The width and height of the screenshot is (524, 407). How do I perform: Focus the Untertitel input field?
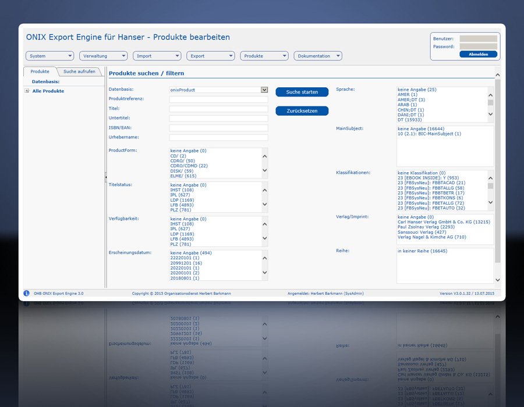[218, 118]
